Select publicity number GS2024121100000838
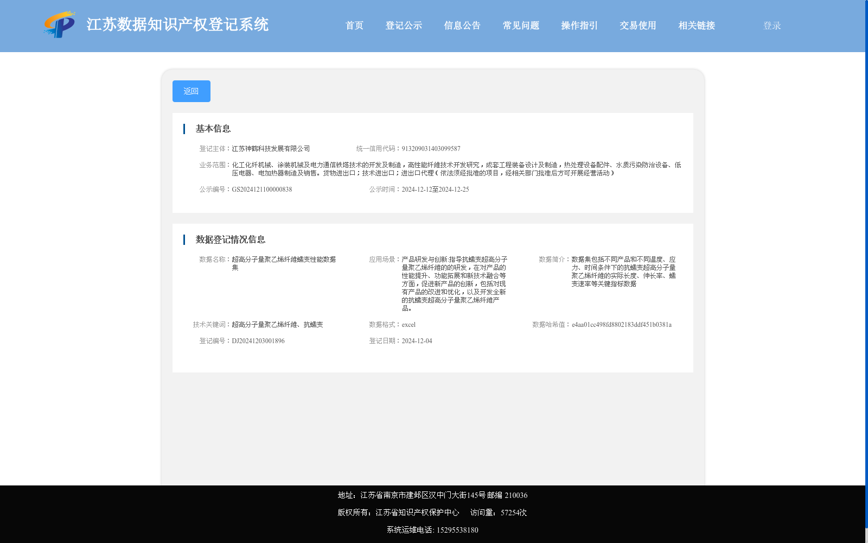This screenshot has height=543, width=868. point(262,190)
